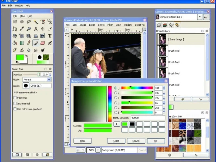Choose the Eraser tool
The width and height of the screenshot is (216, 162).
pos(43,43)
